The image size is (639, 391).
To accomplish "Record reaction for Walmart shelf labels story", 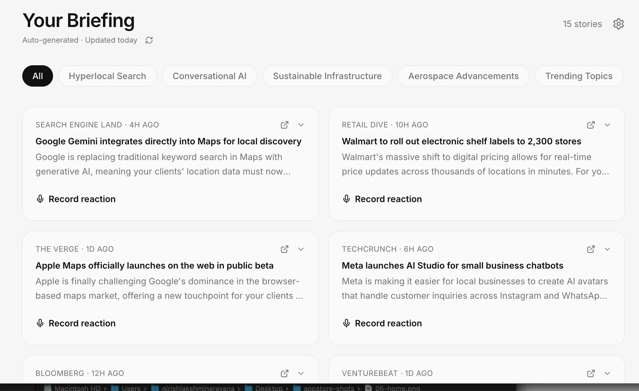I will [x=382, y=199].
